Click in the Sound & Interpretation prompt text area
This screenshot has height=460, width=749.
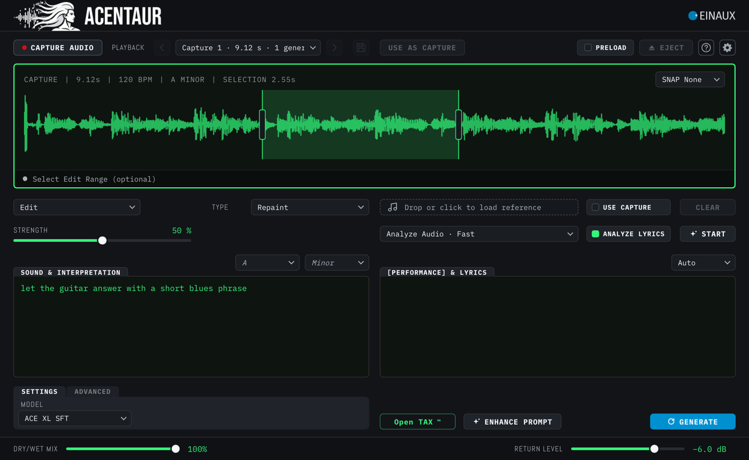(x=191, y=327)
